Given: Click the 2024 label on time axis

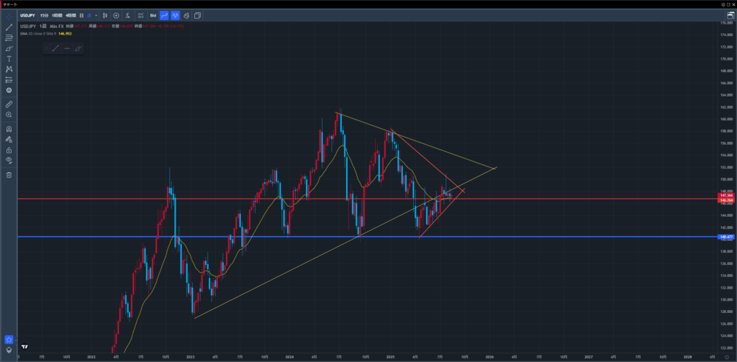Looking at the screenshot, I should (289, 357).
